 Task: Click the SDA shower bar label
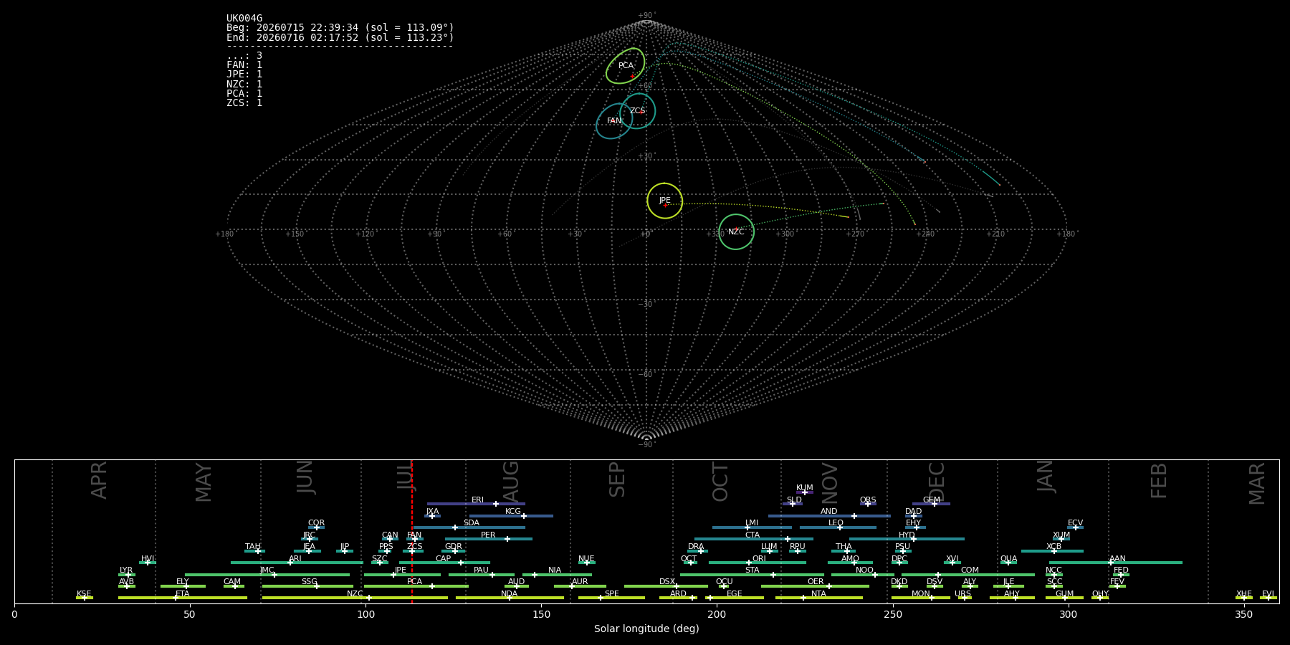[472, 523]
